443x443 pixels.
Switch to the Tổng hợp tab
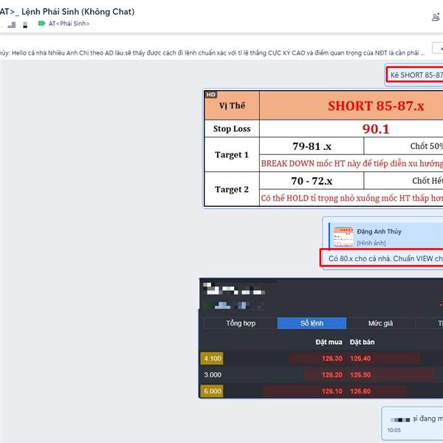pos(241,323)
